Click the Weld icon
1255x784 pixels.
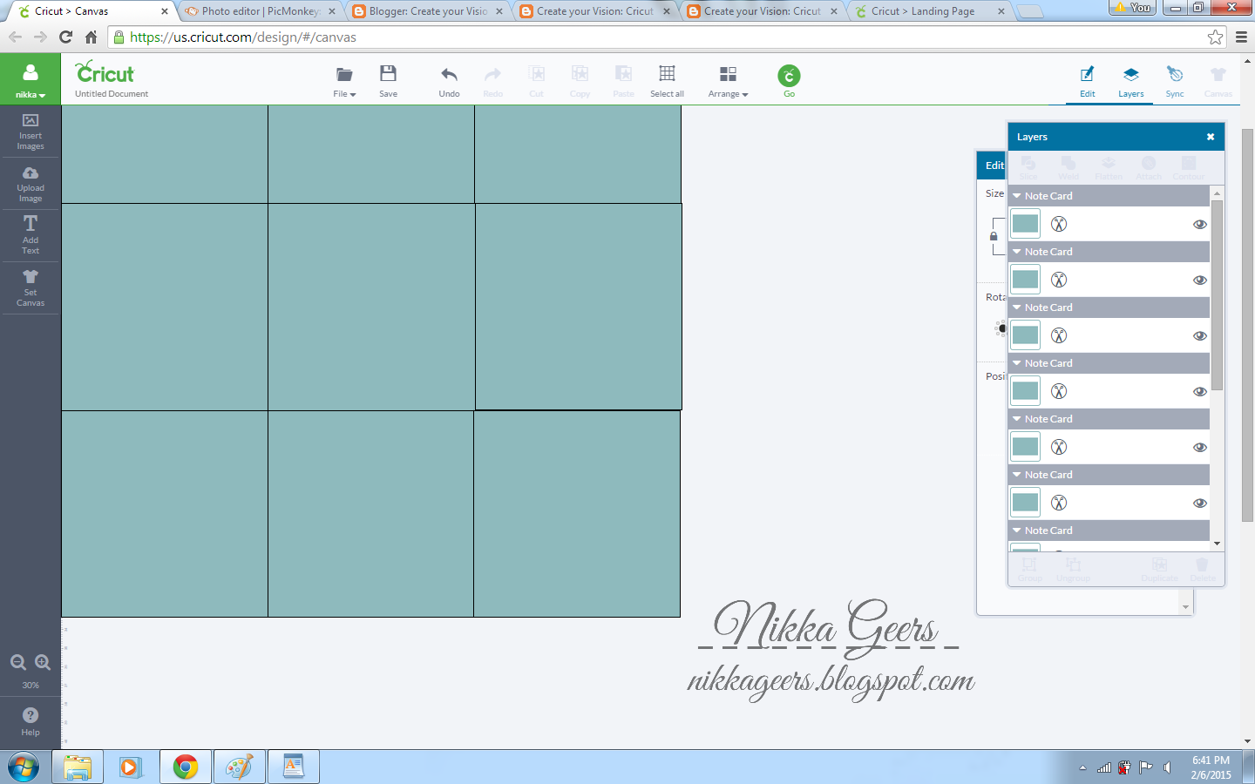point(1068,167)
